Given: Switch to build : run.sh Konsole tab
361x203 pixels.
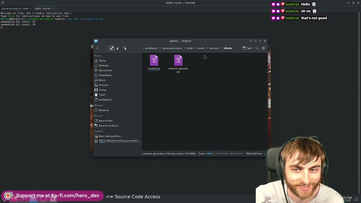Looking at the screenshot, I should 43,8.
